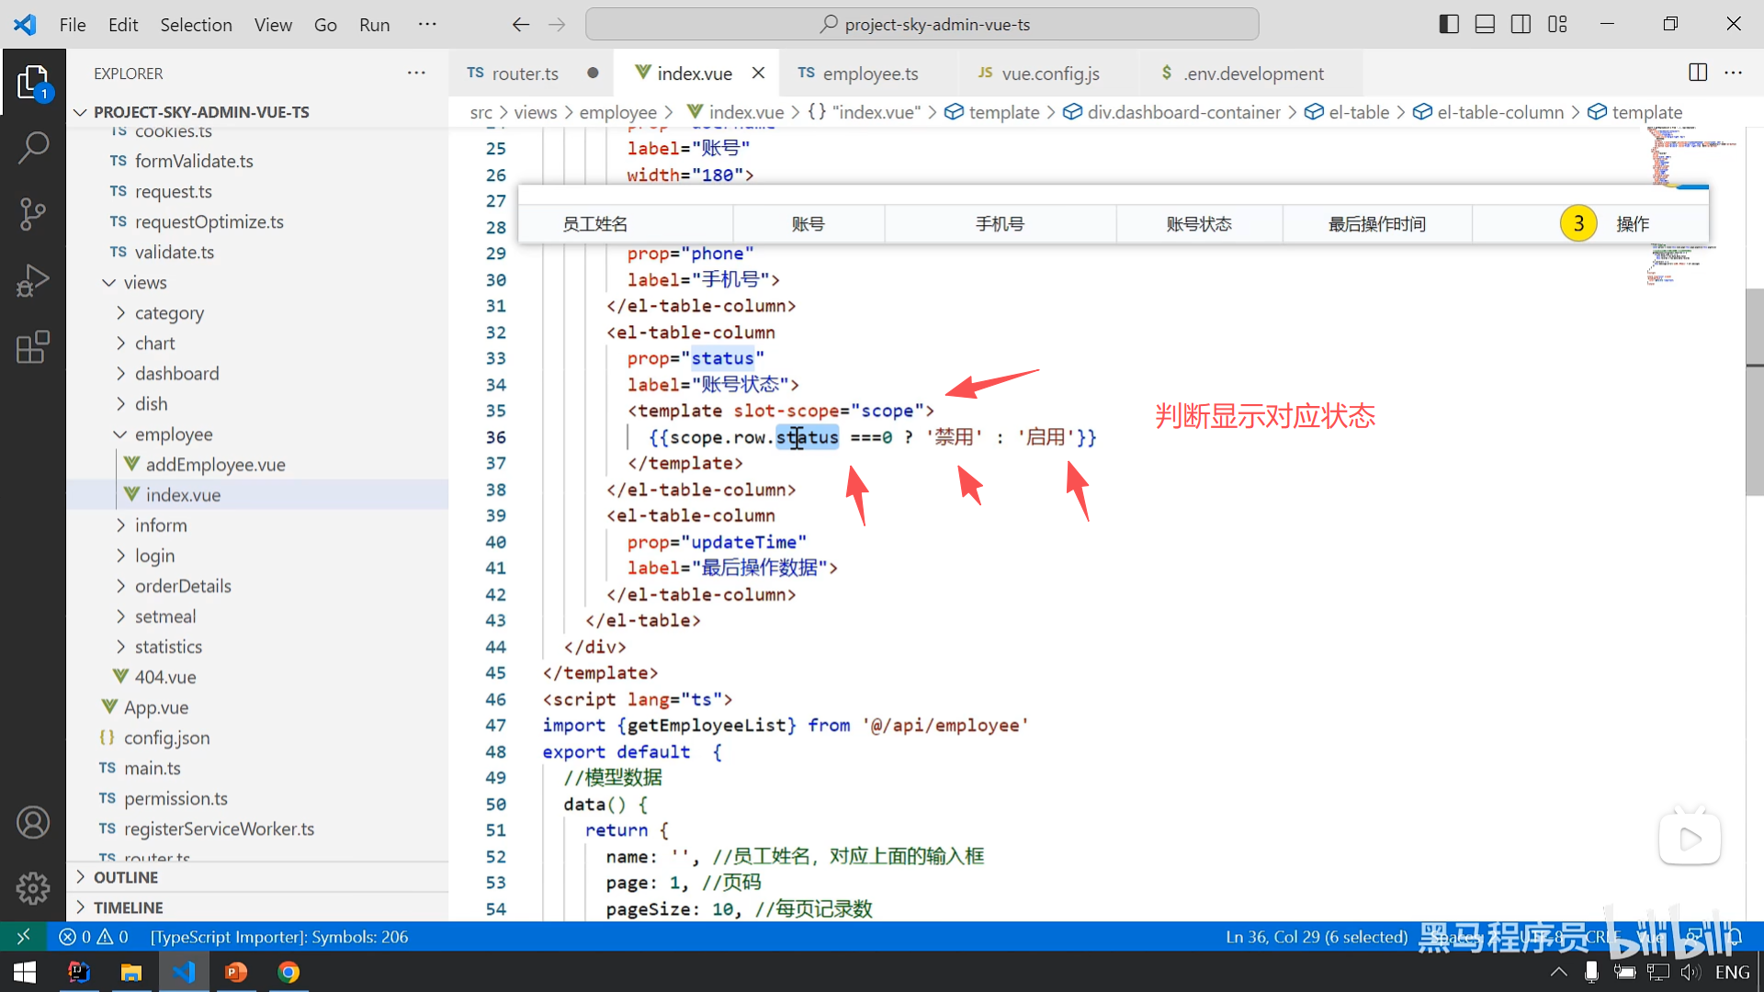The image size is (1764, 992).
Task: Collapse the employee folder
Action: pyautogui.click(x=173, y=434)
